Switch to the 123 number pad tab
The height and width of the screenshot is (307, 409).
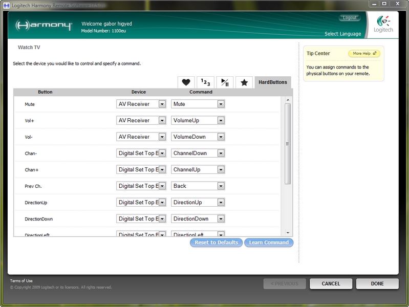click(x=205, y=82)
